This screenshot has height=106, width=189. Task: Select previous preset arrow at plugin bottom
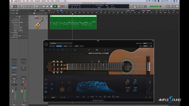pos(45,97)
